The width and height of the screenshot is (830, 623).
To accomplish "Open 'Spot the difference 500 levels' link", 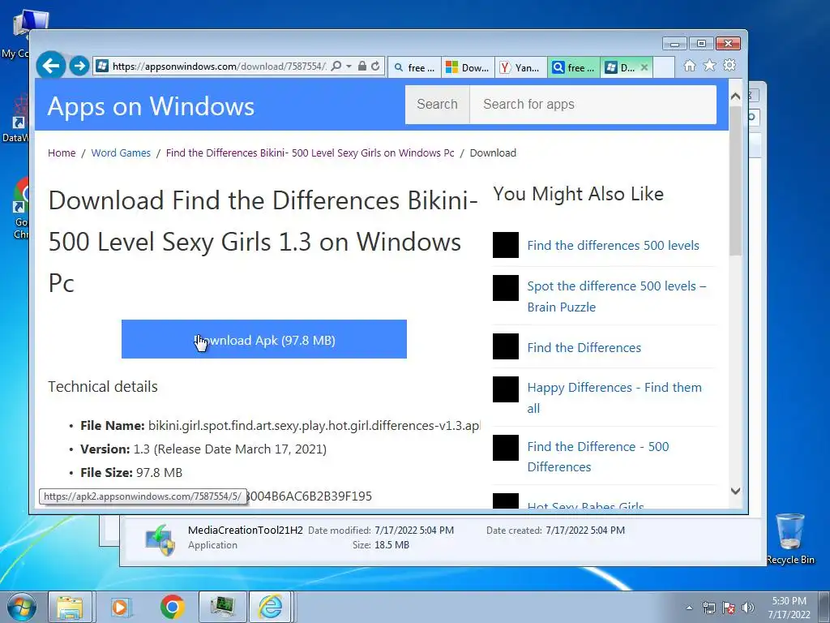I will click(x=617, y=296).
